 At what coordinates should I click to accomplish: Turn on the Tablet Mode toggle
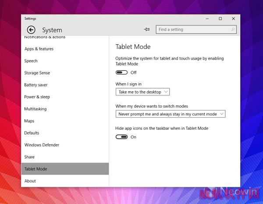(x=121, y=72)
